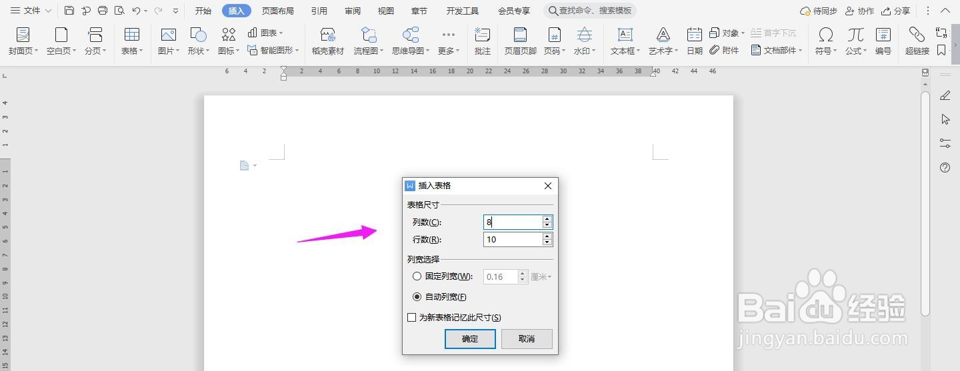
Task: Select the 自动列宽 radio button
Action: pyautogui.click(x=417, y=296)
